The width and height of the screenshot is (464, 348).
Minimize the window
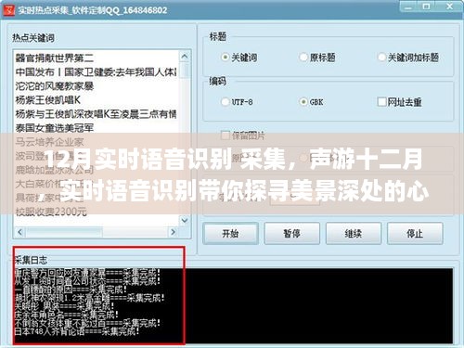[x=408, y=6]
